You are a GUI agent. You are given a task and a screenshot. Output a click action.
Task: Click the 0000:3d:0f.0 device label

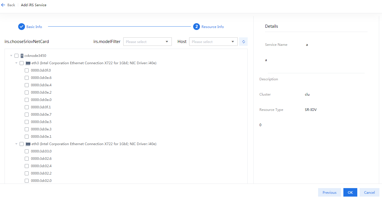(41, 70)
